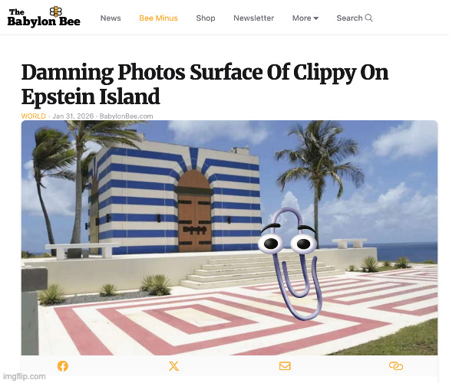The height and width of the screenshot is (383, 449).
Task: Copy article link with chain icon
Action: click(x=396, y=366)
